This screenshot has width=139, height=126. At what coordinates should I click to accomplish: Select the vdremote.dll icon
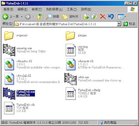click(x=71, y=64)
